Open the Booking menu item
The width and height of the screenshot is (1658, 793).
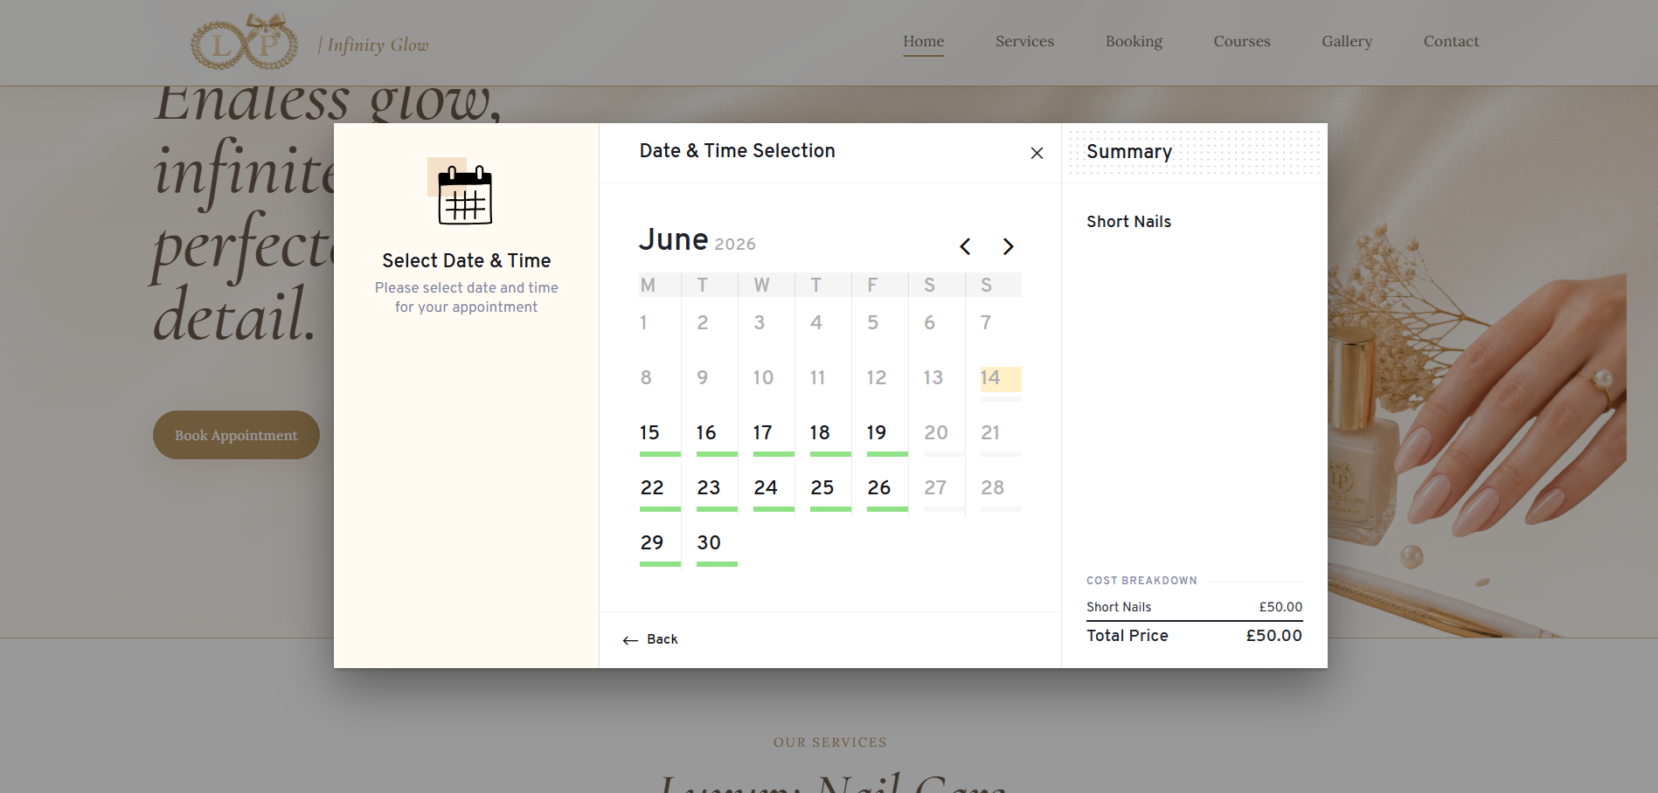pyautogui.click(x=1134, y=41)
